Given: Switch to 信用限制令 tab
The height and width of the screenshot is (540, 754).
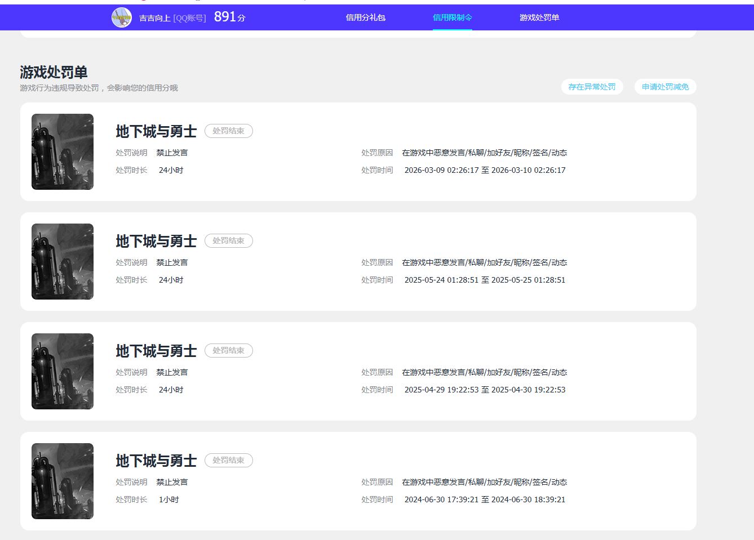Looking at the screenshot, I should pyautogui.click(x=453, y=17).
